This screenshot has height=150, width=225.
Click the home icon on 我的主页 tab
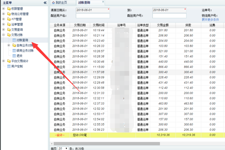(53, 3)
